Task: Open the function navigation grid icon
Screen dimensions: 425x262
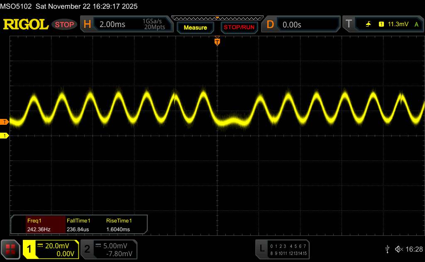Action: coord(11,249)
